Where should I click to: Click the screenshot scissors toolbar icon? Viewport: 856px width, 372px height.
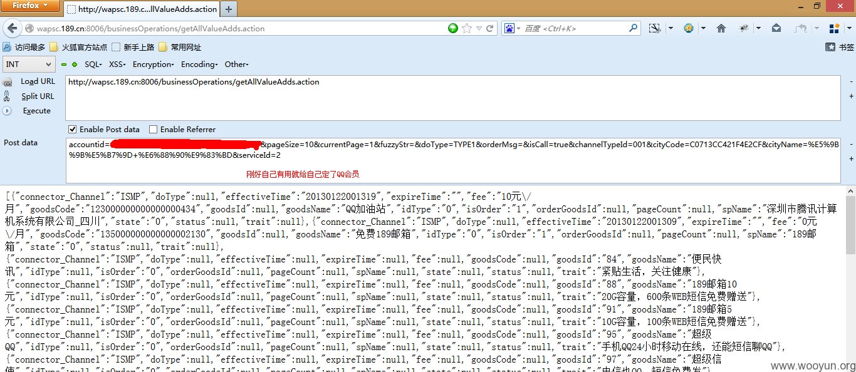pos(654,28)
